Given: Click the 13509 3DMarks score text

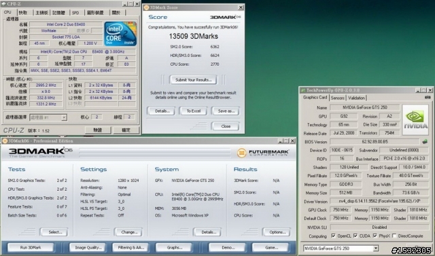Looking at the screenshot, I should point(193,36).
